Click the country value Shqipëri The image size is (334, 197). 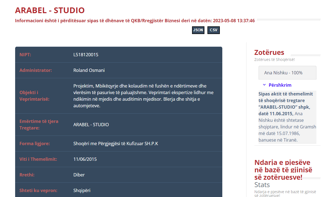pyautogui.click(x=82, y=190)
